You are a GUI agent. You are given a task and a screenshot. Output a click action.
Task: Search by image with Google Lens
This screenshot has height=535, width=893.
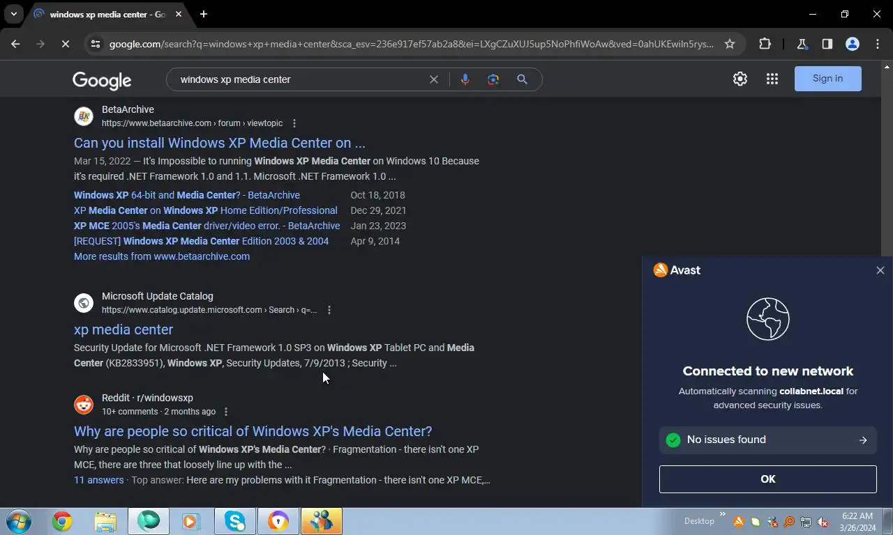coord(493,79)
